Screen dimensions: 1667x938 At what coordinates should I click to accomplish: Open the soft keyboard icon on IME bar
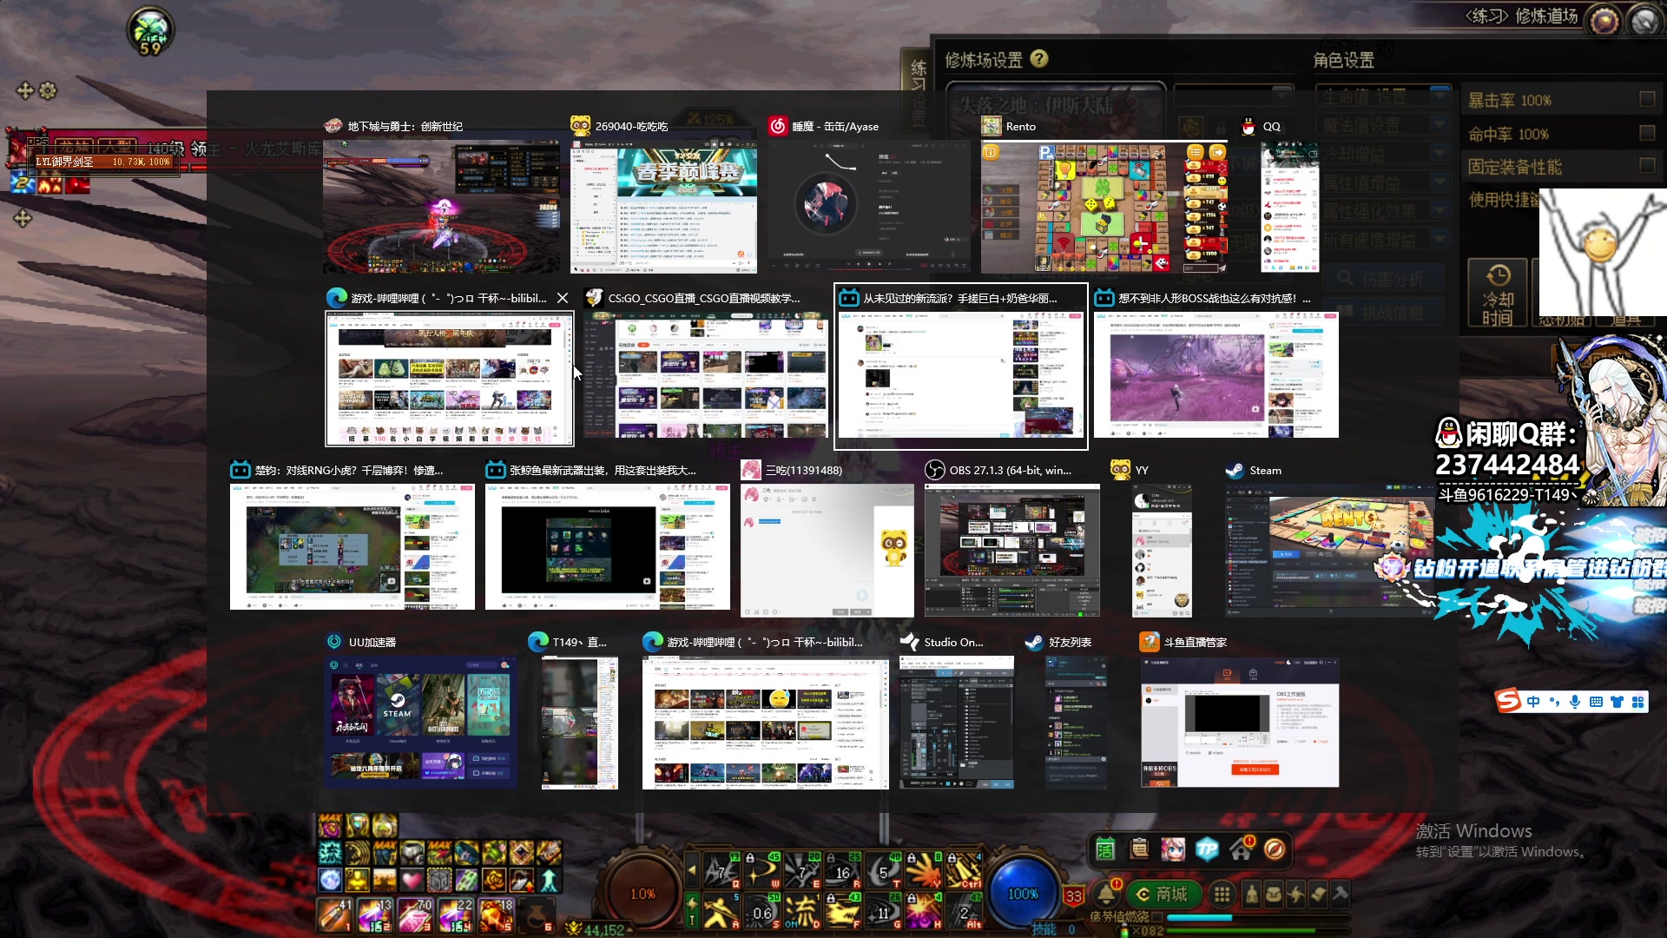point(1596,702)
